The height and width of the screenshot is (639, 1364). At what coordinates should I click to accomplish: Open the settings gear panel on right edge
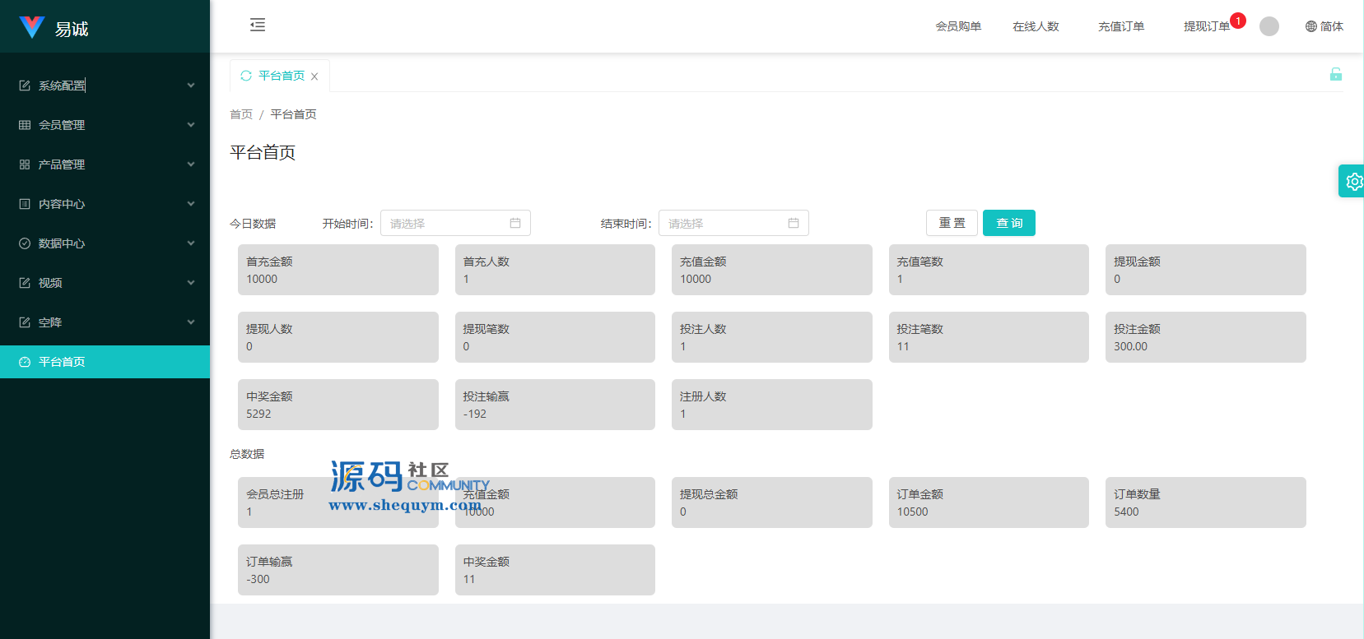1352,181
